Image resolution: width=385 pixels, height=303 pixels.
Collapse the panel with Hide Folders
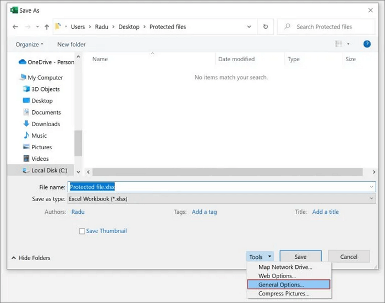31,258
